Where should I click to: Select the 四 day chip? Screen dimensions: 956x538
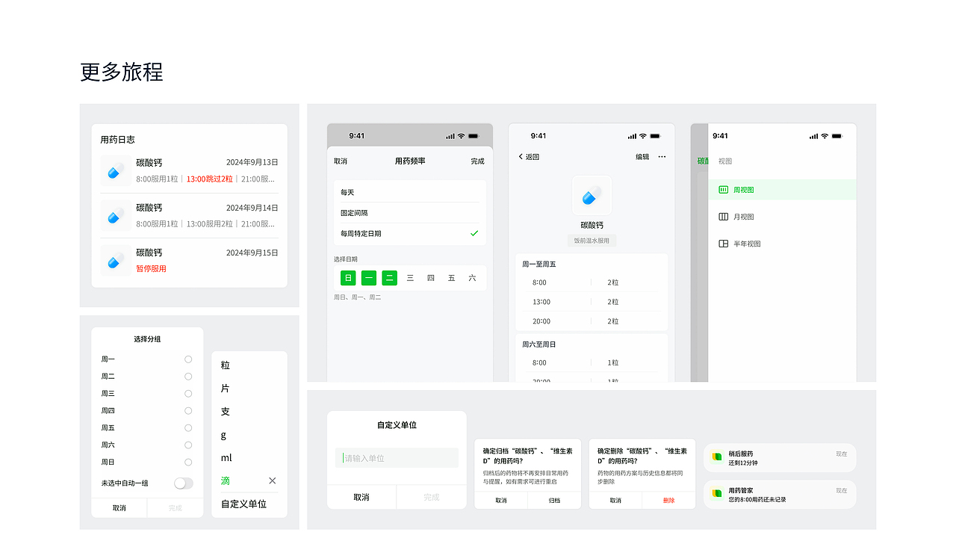pyautogui.click(x=431, y=278)
